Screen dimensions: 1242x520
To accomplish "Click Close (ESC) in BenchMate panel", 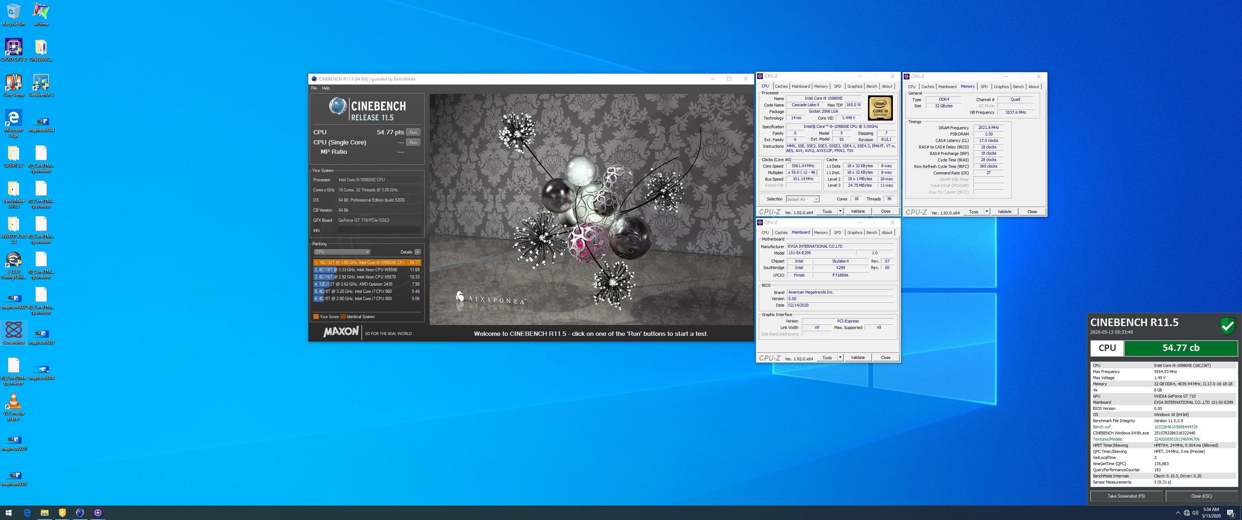I will click(x=1202, y=496).
